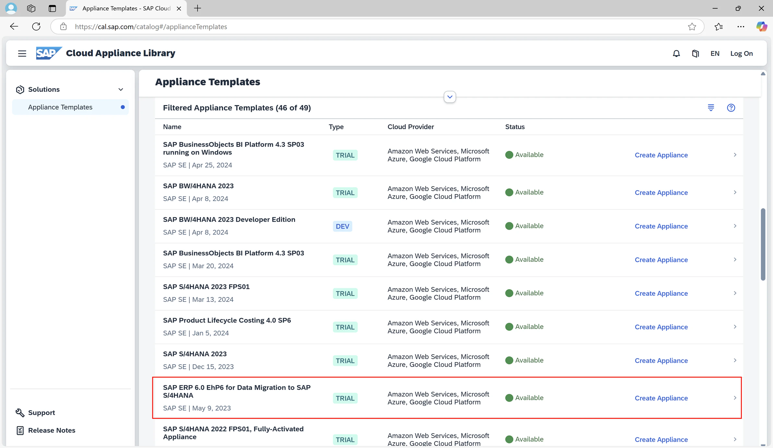
Task: Open details arrow for SAP BW/4HANA 2023 trial
Action: point(735,193)
